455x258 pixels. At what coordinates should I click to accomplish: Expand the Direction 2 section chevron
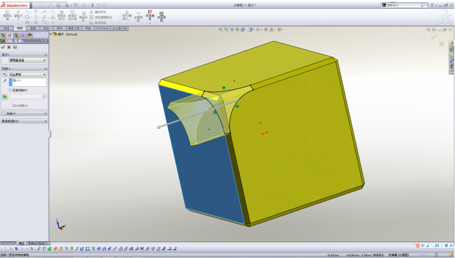coord(46,114)
